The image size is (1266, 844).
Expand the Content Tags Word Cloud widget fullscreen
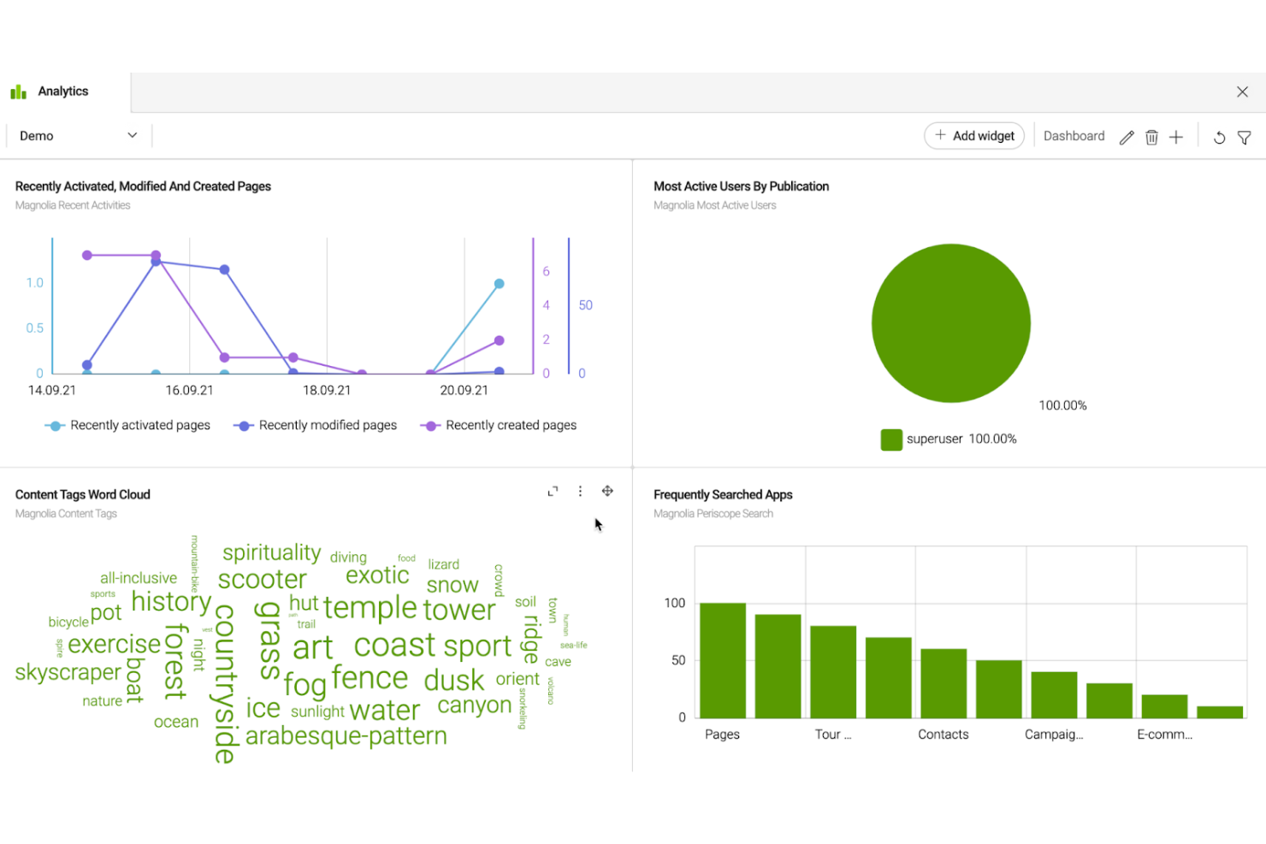(553, 491)
